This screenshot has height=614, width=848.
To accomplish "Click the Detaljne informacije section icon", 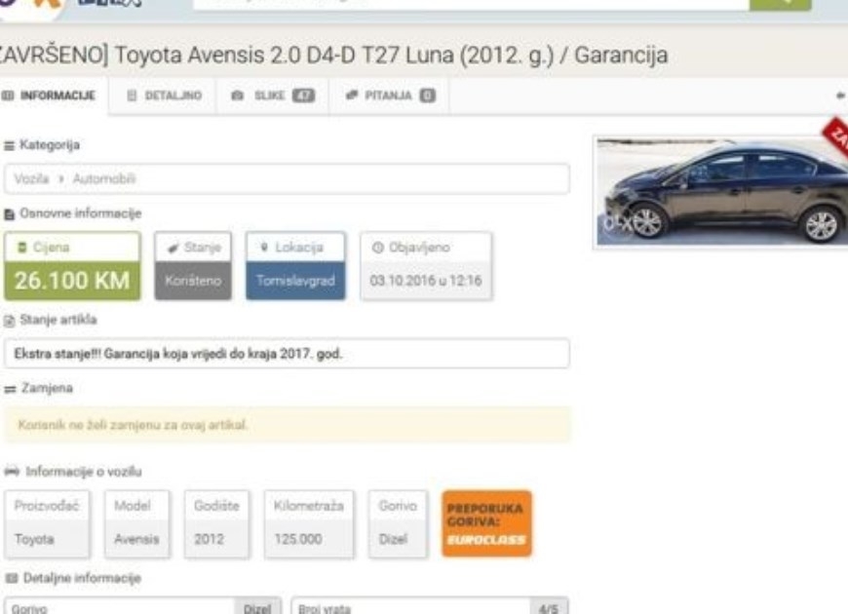I will 12,578.
